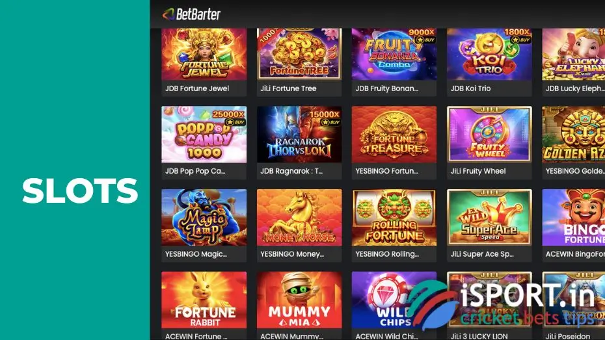The height and width of the screenshot is (340, 605).
Task: Click the Buy badge on Ragnarok Thor vs Loki
Action: (x=330, y=122)
